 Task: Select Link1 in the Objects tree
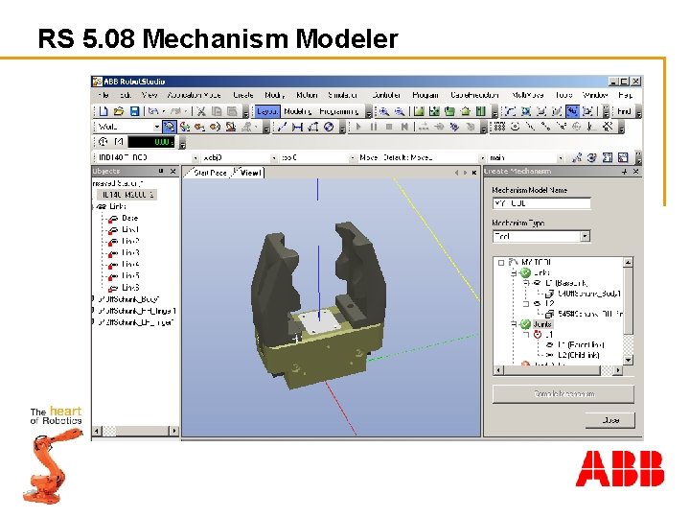(130, 229)
